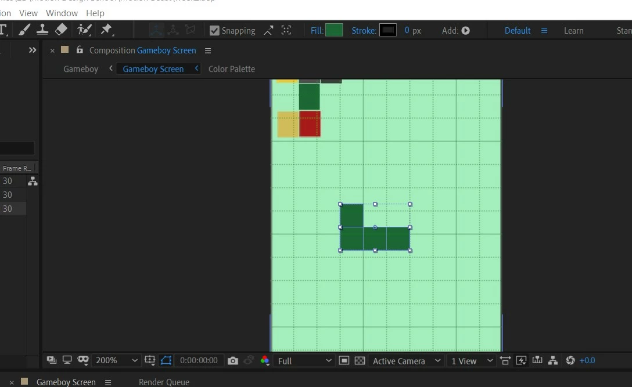Click the lightning bolt fast preview icon
This screenshot has width=632, height=387.
[x=520, y=360]
